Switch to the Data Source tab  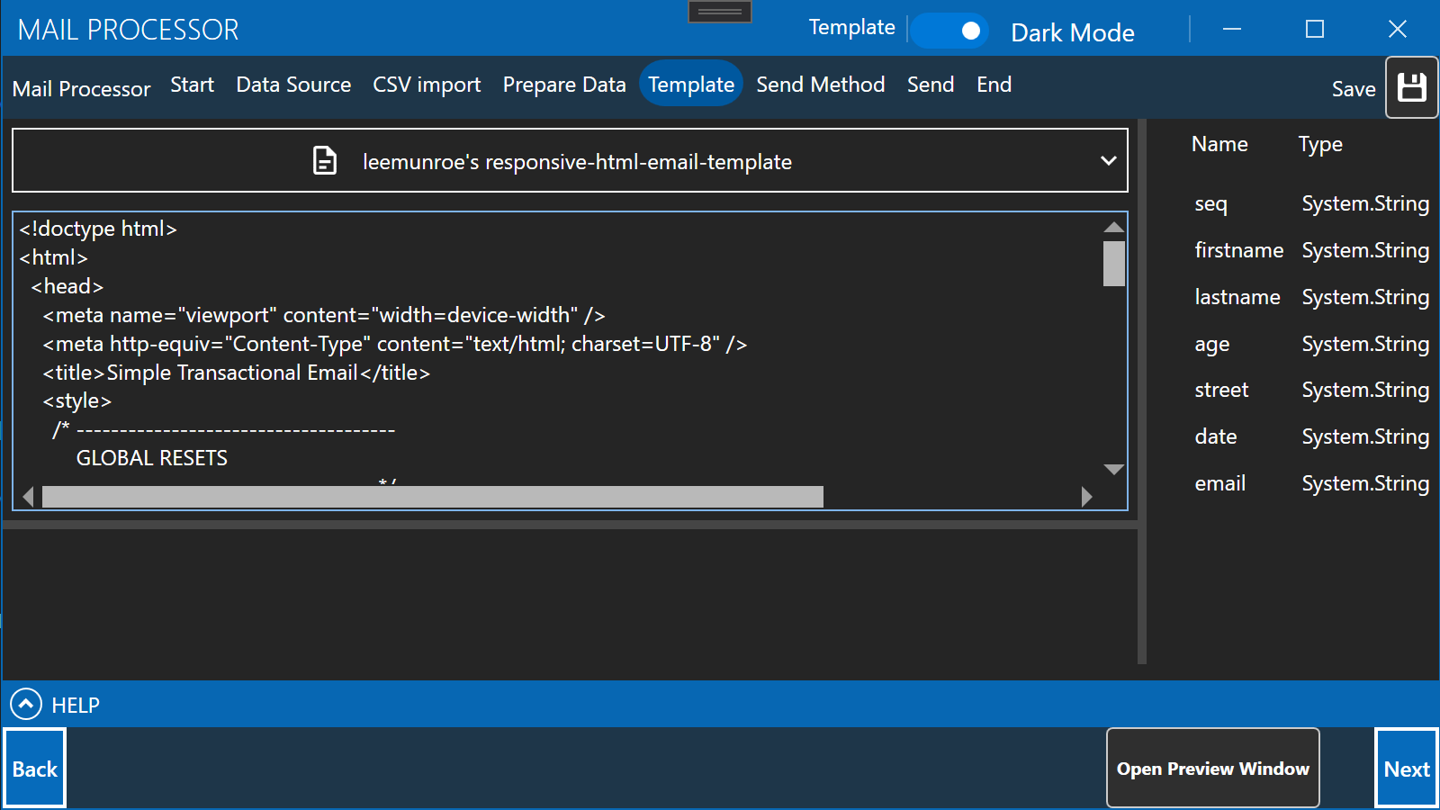click(x=293, y=85)
